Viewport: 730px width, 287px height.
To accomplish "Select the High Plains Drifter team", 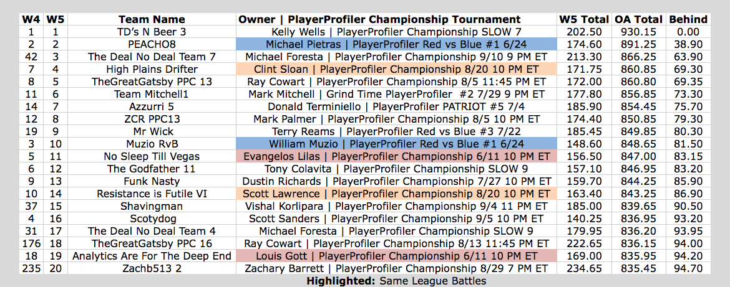I will (152, 69).
